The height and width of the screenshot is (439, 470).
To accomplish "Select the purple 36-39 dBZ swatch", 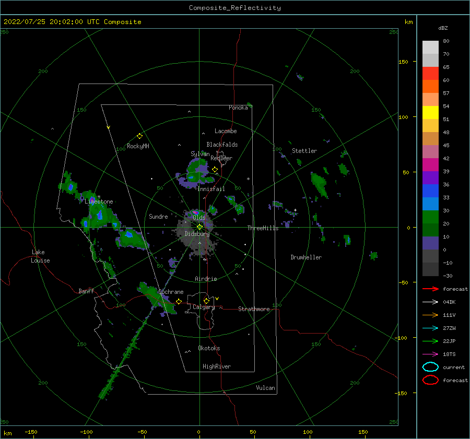I will coord(430,178).
